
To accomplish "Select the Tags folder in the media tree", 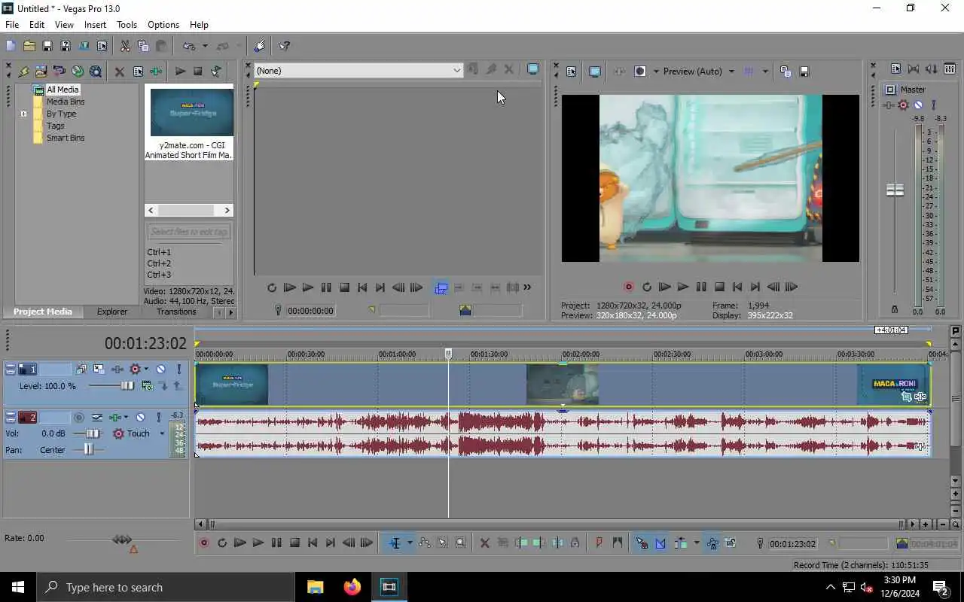I will pyautogui.click(x=55, y=126).
